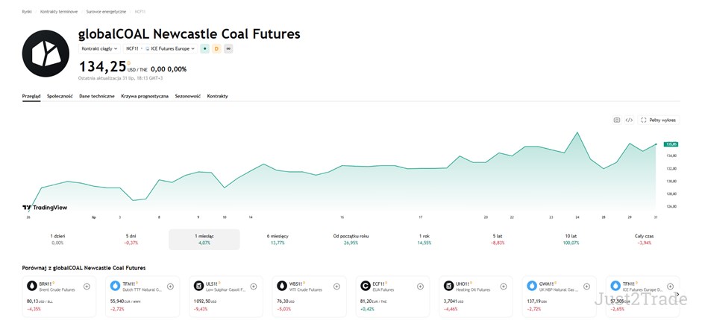Show next comparison cards with right arrow
This screenshot has height=320, width=702.
coord(677,294)
